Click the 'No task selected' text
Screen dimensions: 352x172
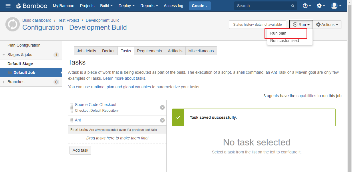(257, 142)
